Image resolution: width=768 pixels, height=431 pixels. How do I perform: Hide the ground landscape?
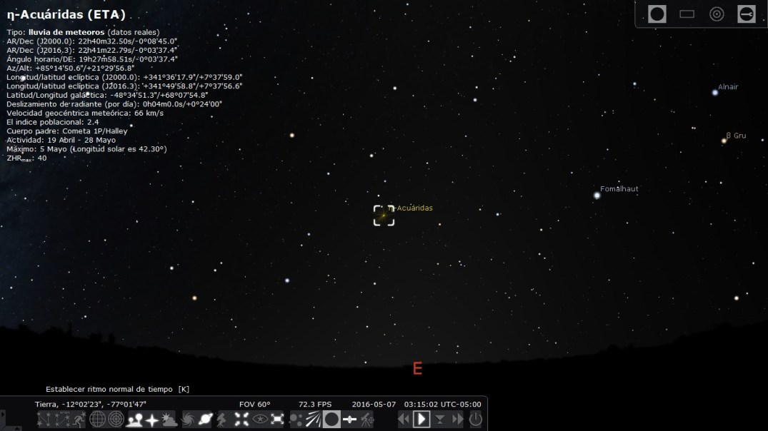(134, 420)
